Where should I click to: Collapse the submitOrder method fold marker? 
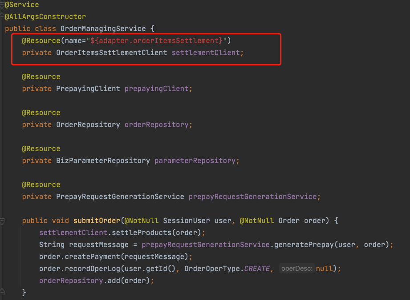click(x=2, y=221)
